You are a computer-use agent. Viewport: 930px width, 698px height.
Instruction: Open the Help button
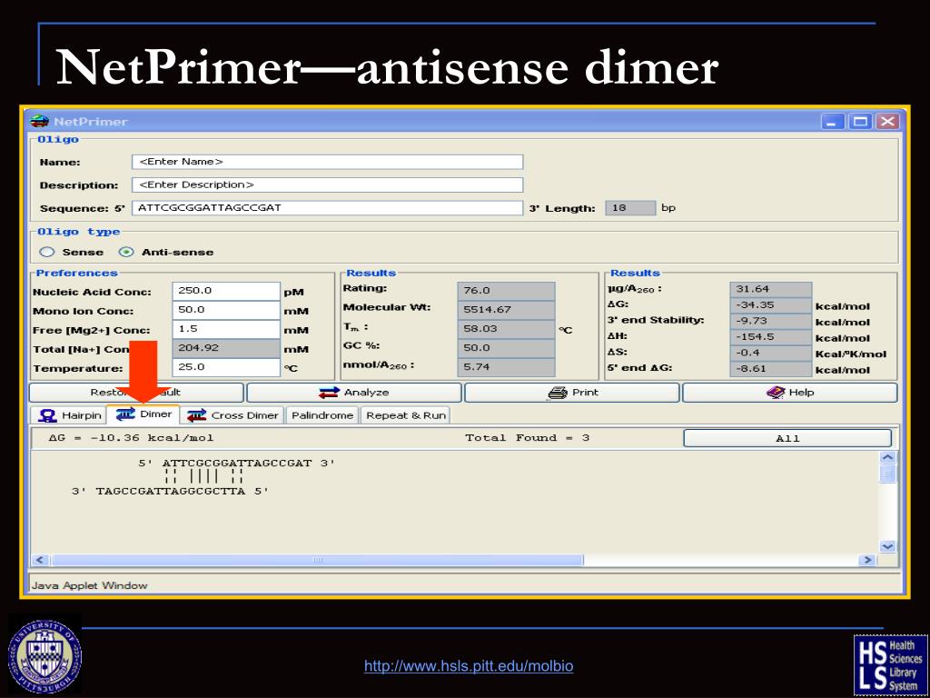(x=790, y=393)
